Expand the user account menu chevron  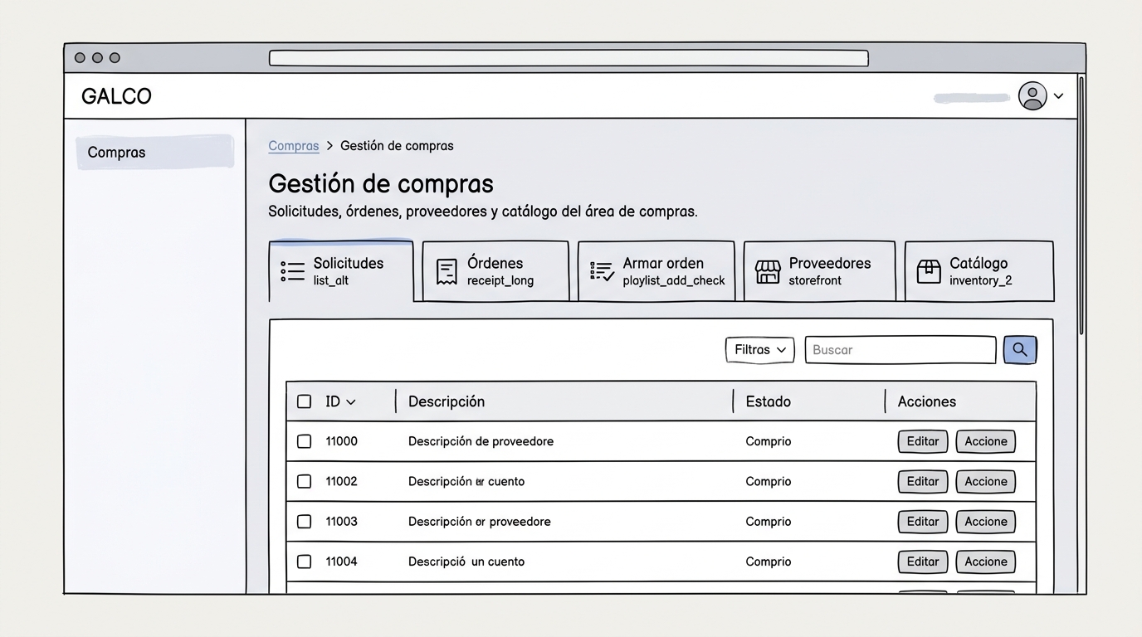click(x=1058, y=96)
